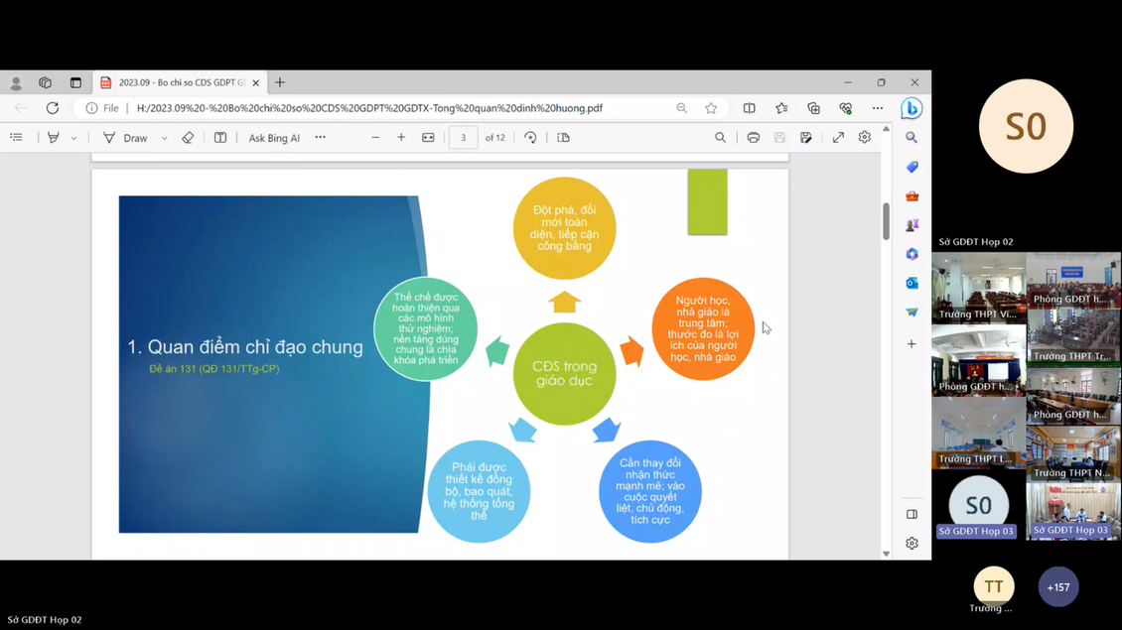Enter full screen PDF view

click(838, 138)
